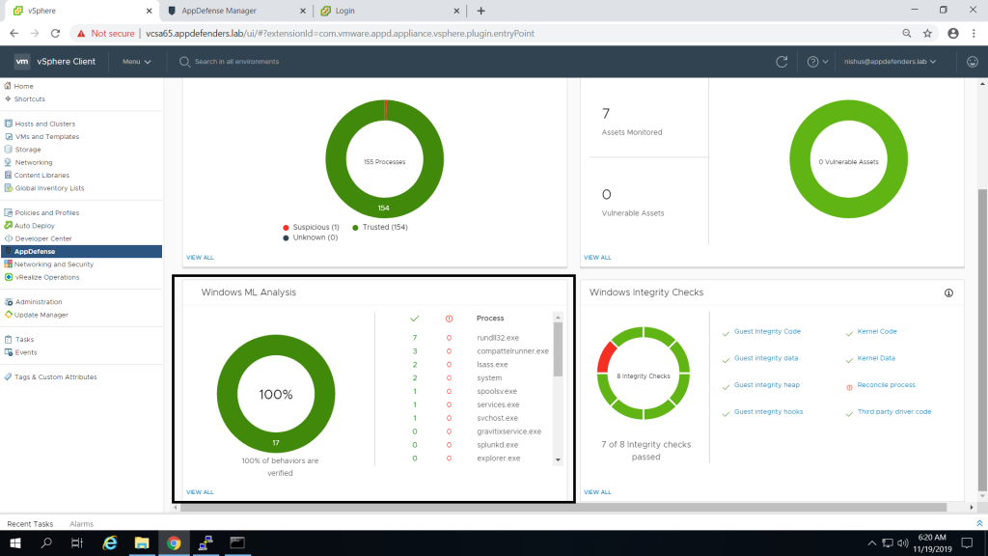Expand the vSphere Menu dropdown
Screen dimensions: 988x556
point(136,62)
